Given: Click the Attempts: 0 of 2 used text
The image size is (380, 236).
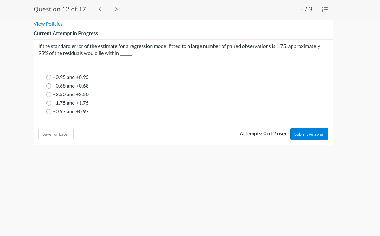Looking at the screenshot, I should point(263,134).
